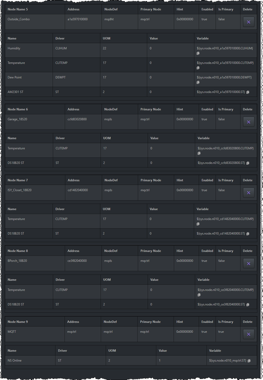Select the Garage_18S20 address ccfd83020800 cell
Viewport: 263px width, 380px height.
(83, 122)
